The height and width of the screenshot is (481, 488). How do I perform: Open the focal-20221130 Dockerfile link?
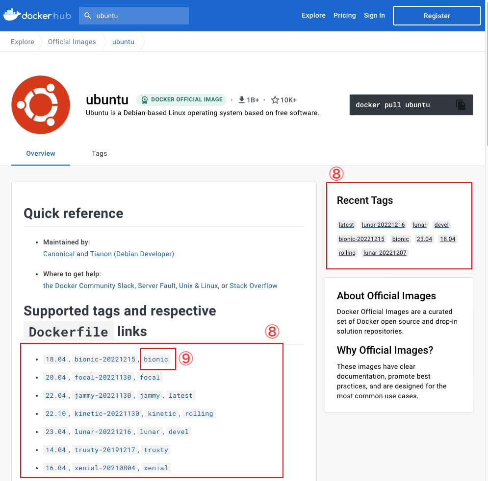[103, 377]
